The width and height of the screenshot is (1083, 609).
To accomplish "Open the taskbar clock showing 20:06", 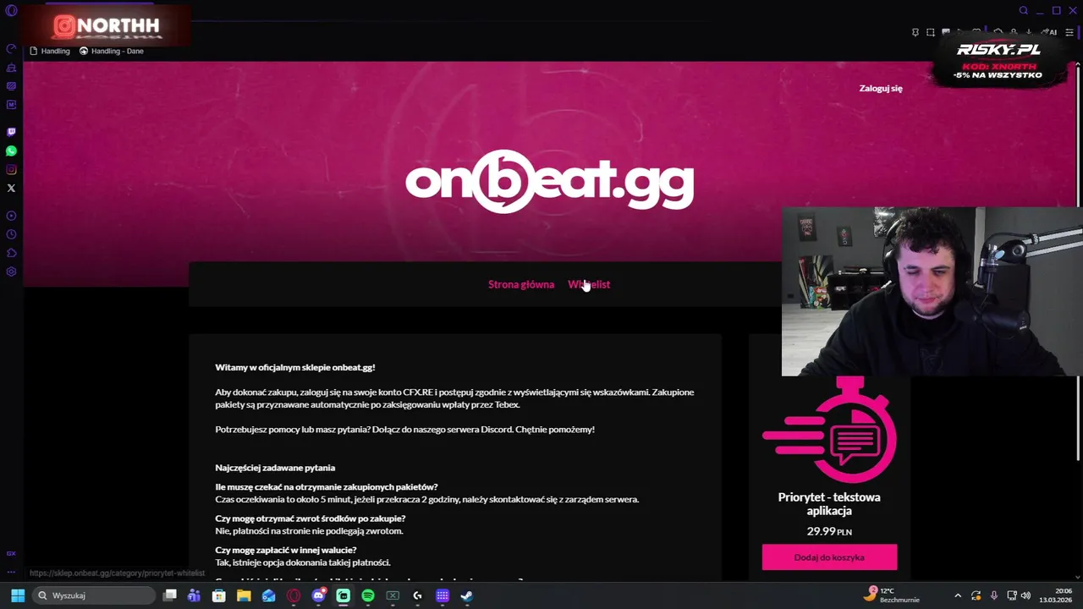I will (x=1056, y=595).
